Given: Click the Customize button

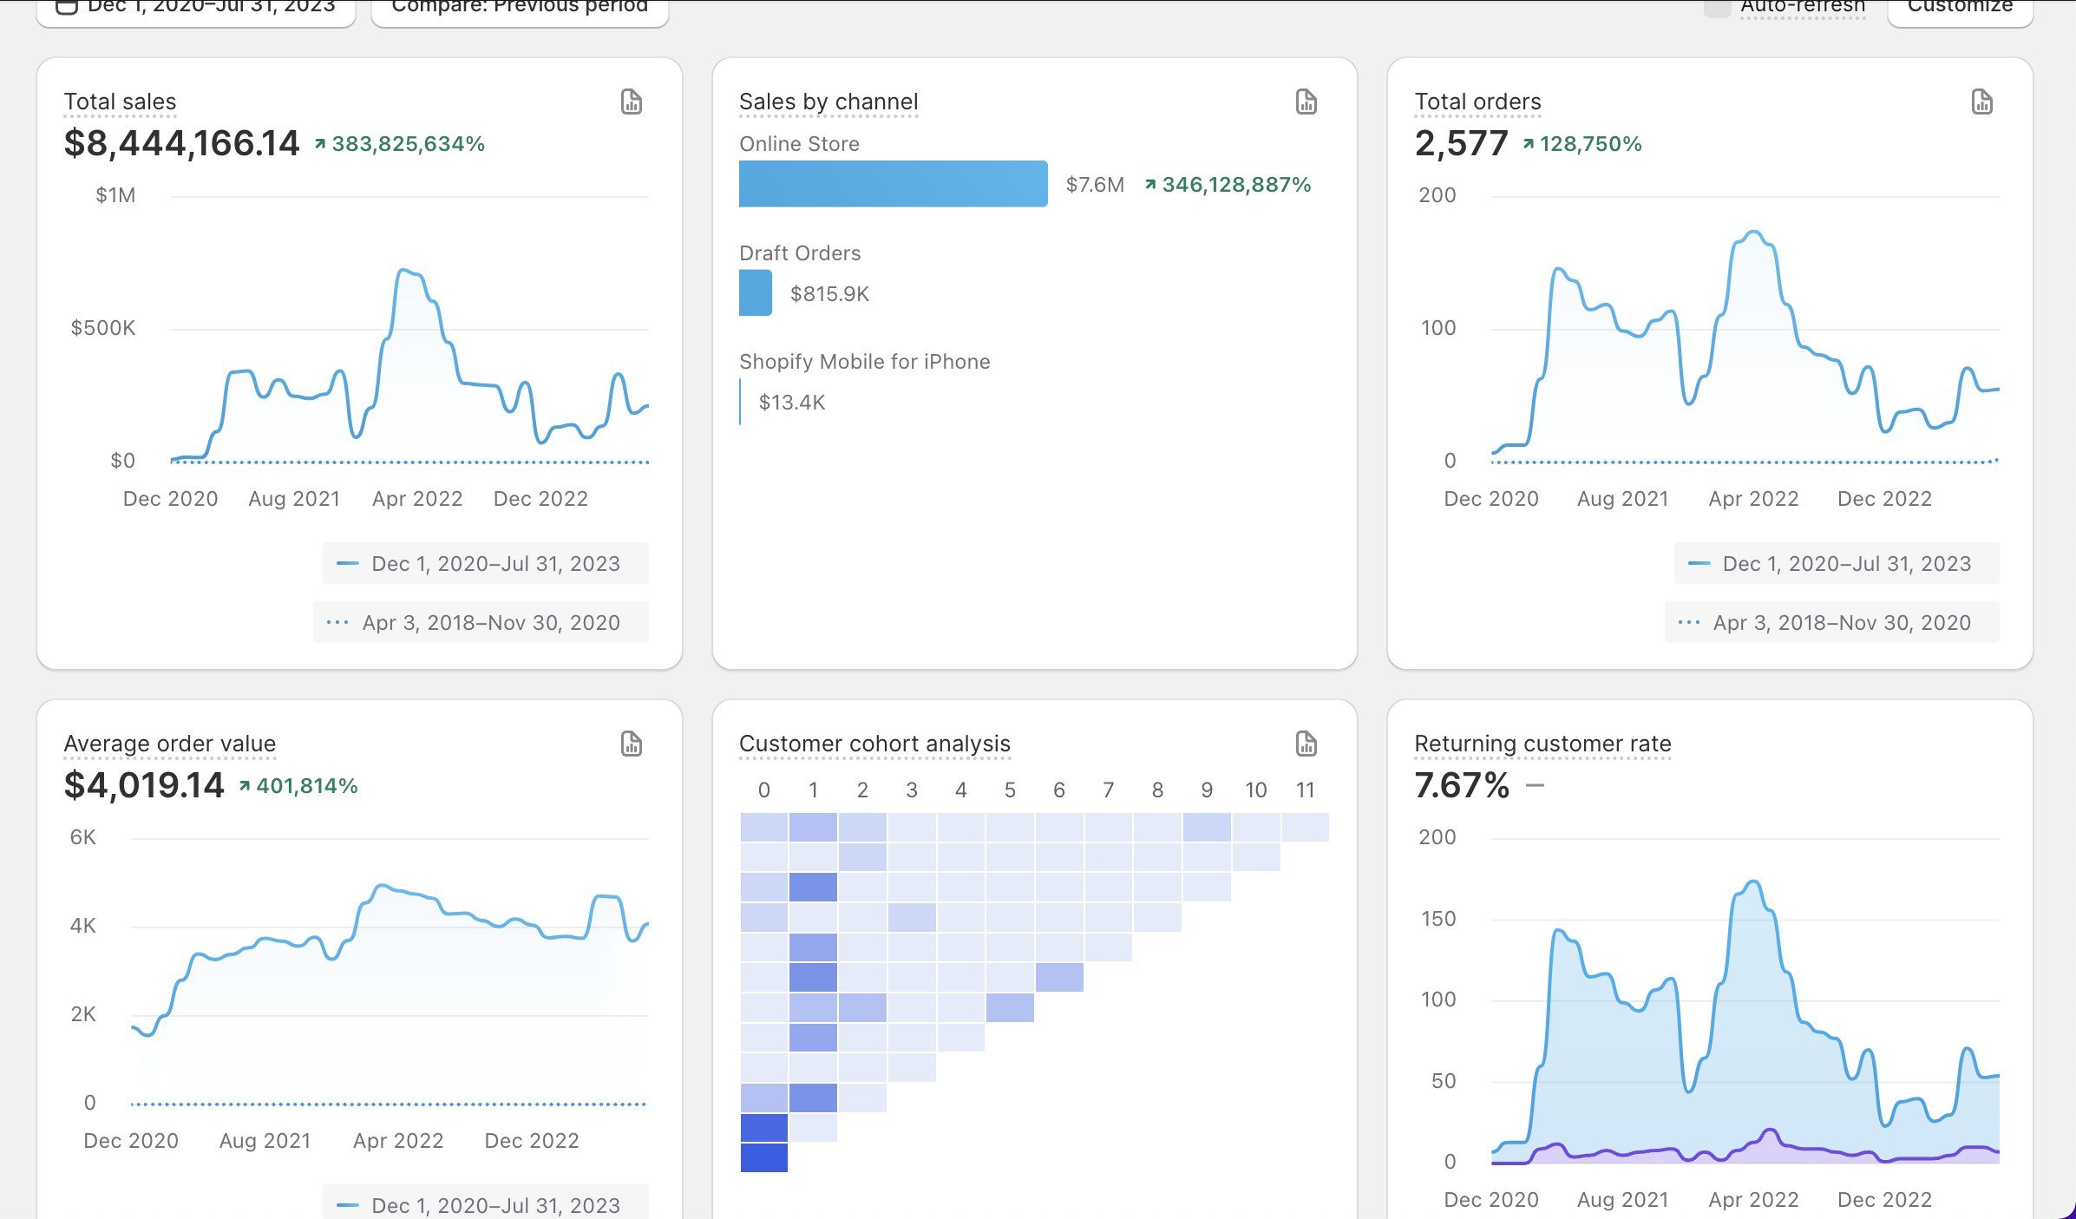Looking at the screenshot, I should tap(1959, 9).
